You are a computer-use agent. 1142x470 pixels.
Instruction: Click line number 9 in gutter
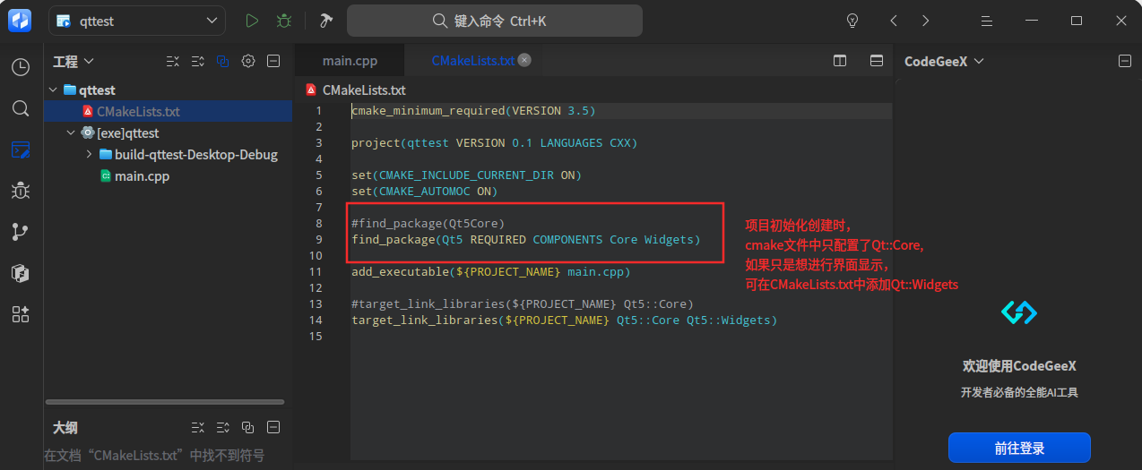318,240
